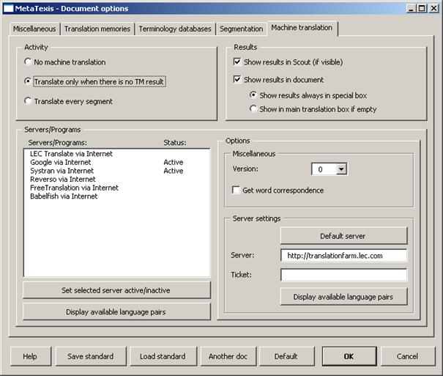Image resolution: width=443 pixels, height=376 pixels.
Task: Click the MetaTexis title bar icon
Action: coord(8,9)
